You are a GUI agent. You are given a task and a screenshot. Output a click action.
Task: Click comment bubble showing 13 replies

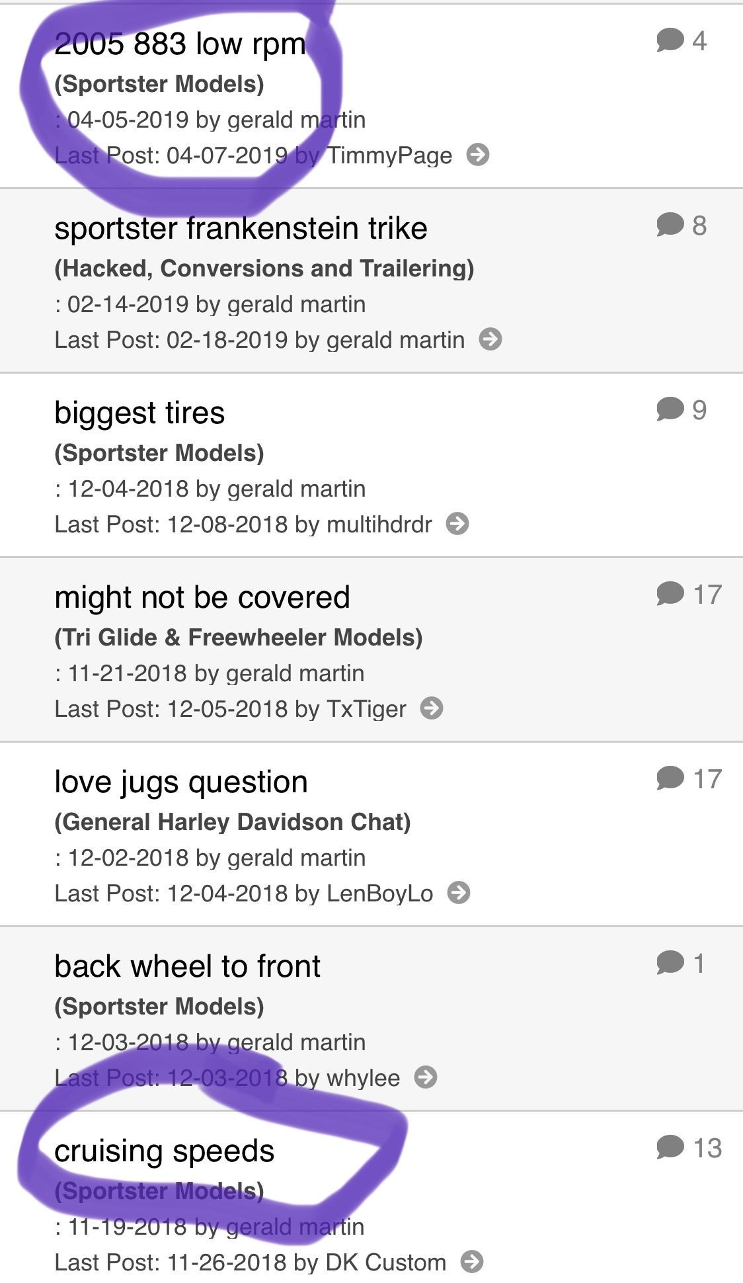point(670,1147)
